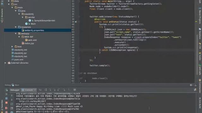Click the console up-arrow icon
Screen dimensions: 202x113
coord(12,95)
